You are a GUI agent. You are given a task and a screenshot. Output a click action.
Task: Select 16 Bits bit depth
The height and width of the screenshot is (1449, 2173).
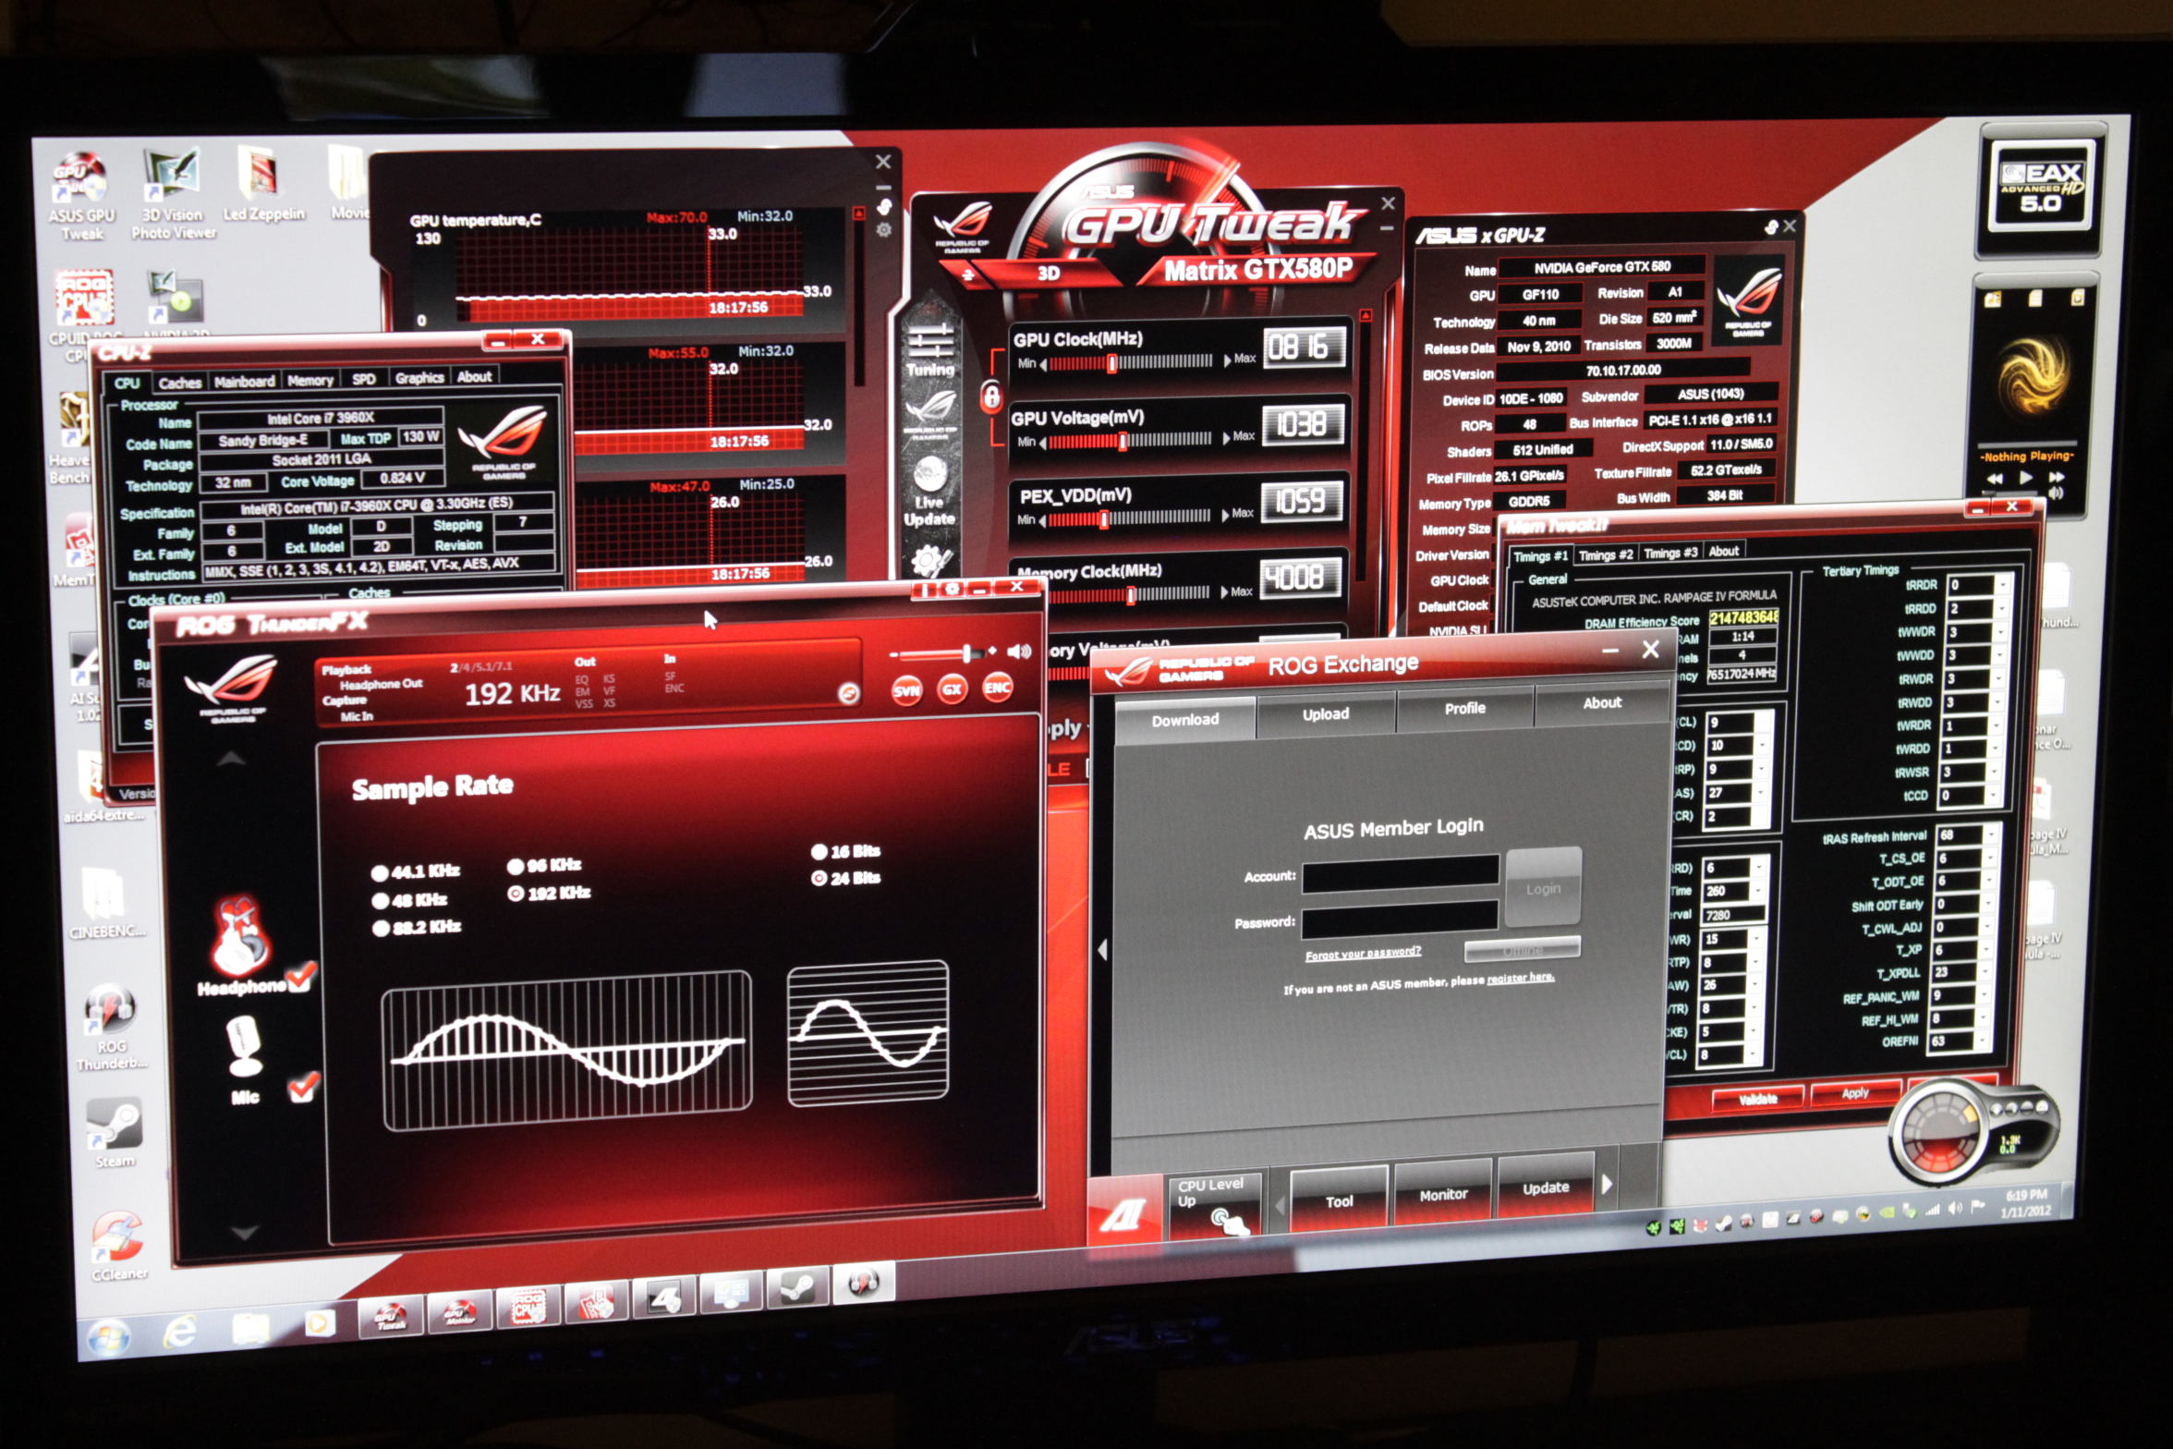pyautogui.click(x=845, y=851)
